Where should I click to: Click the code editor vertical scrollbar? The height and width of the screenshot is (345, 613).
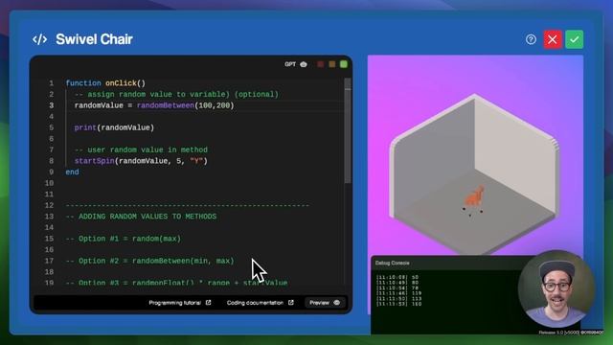[348, 131]
